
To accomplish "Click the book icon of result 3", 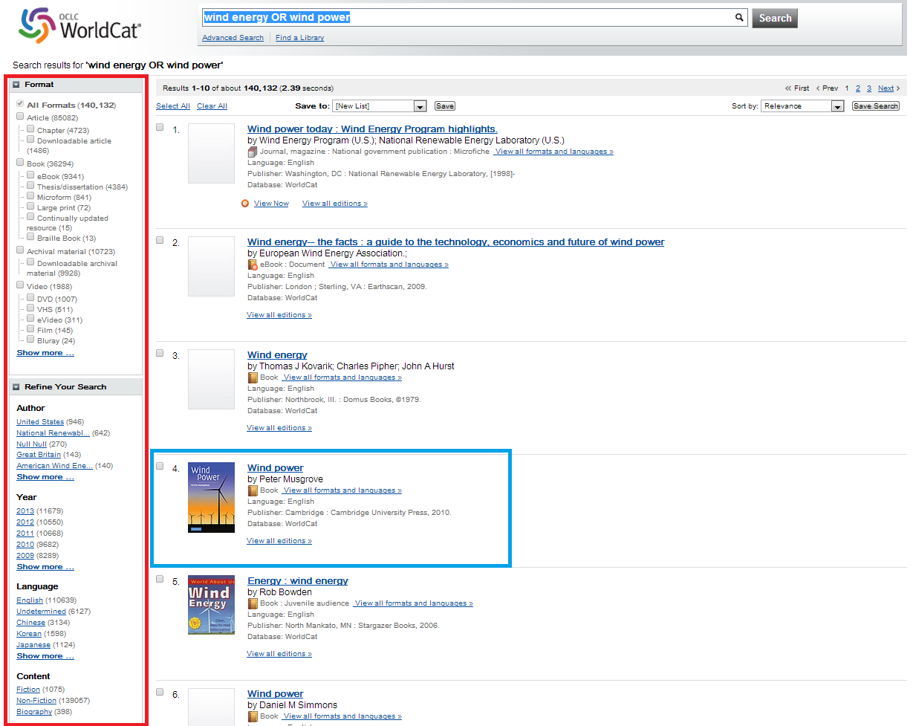I will pos(253,377).
